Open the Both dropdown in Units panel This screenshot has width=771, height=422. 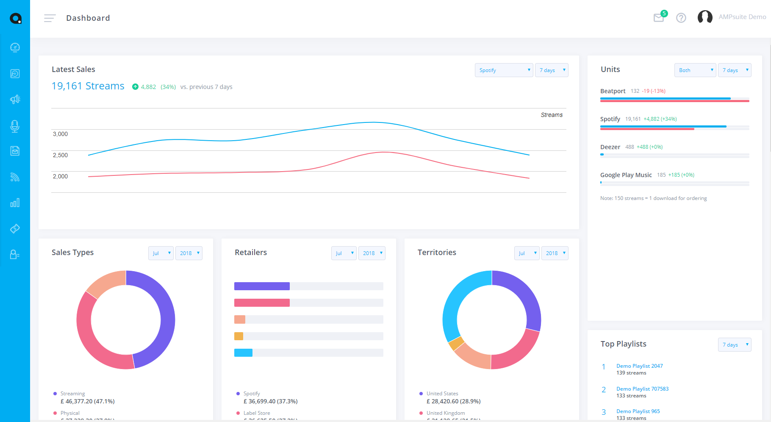(695, 70)
